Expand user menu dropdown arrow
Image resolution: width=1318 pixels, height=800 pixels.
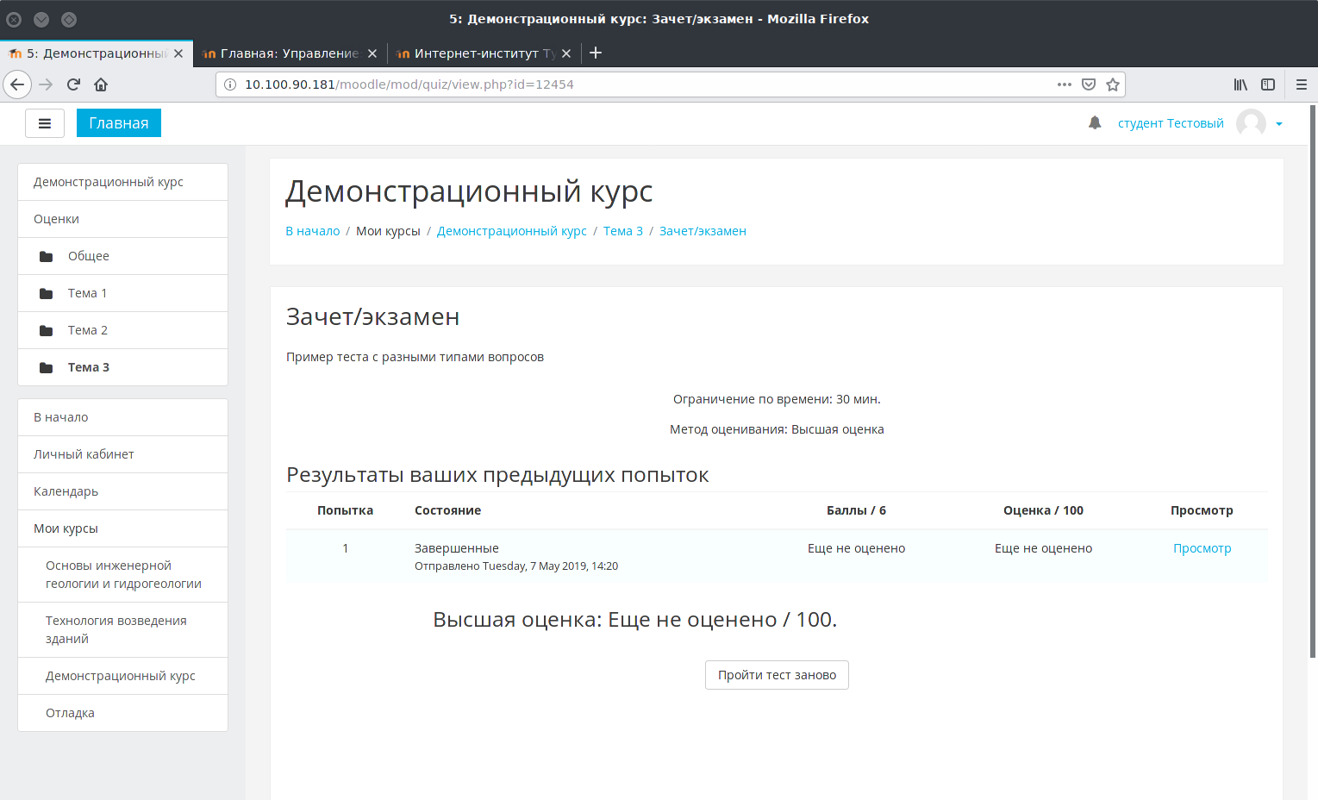pyautogui.click(x=1279, y=124)
